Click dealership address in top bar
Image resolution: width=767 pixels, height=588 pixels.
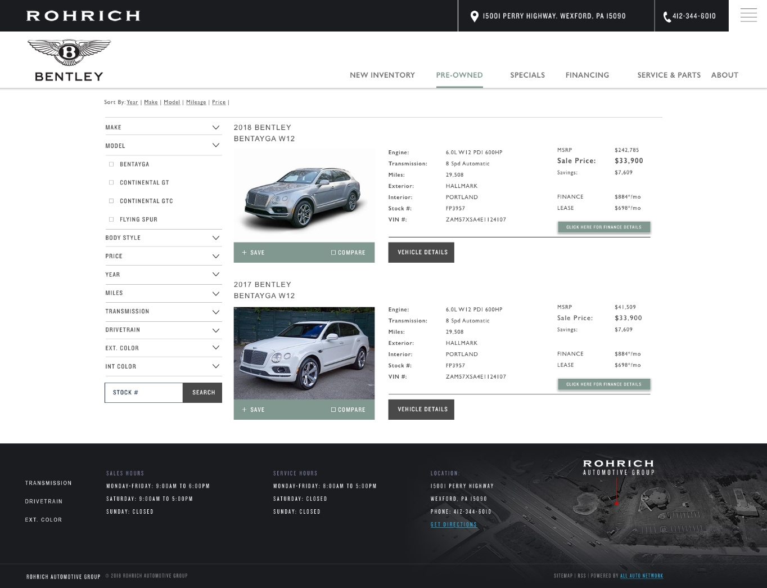(x=554, y=16)
